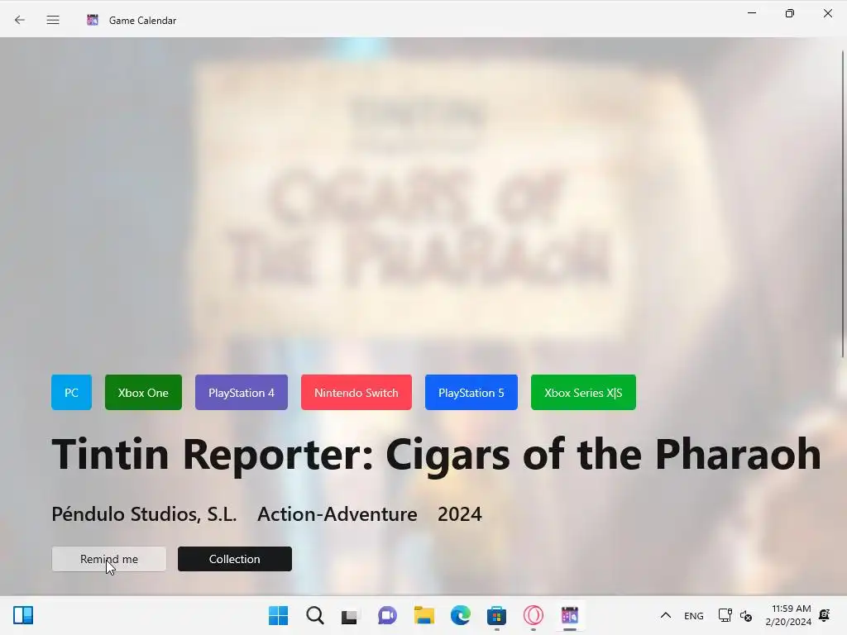Select the Nintendo Switch platform tag
This screenshot has width=847, height=635.
point(357,393)
